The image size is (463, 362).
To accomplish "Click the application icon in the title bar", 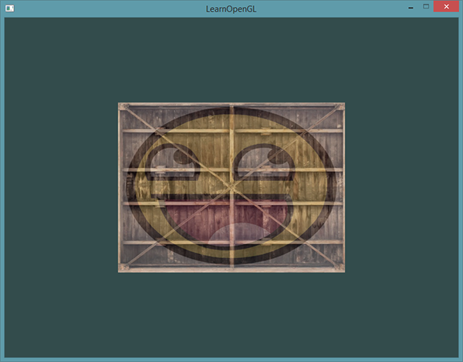I will pyautogui.click(x=10, y=8).
